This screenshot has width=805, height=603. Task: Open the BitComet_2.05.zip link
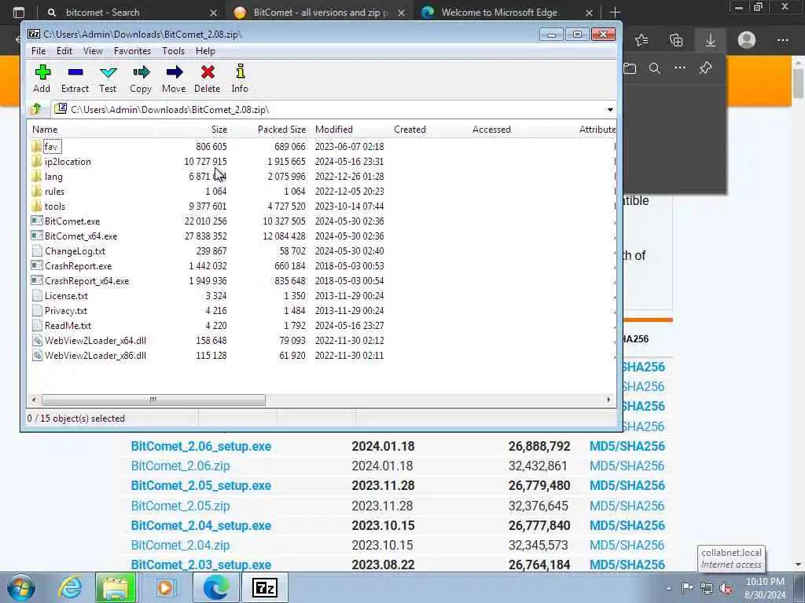tap(180, 506)
